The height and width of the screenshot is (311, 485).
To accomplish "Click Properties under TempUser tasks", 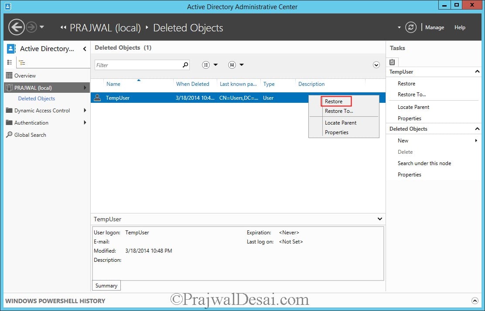I will point(409,118).
